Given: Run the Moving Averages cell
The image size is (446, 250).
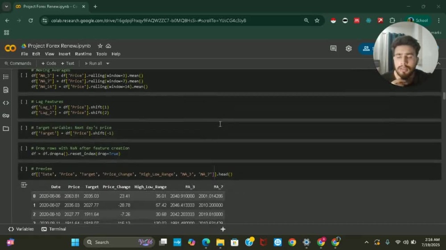Looking at the screenshot, I should click(x=24, y=76).
